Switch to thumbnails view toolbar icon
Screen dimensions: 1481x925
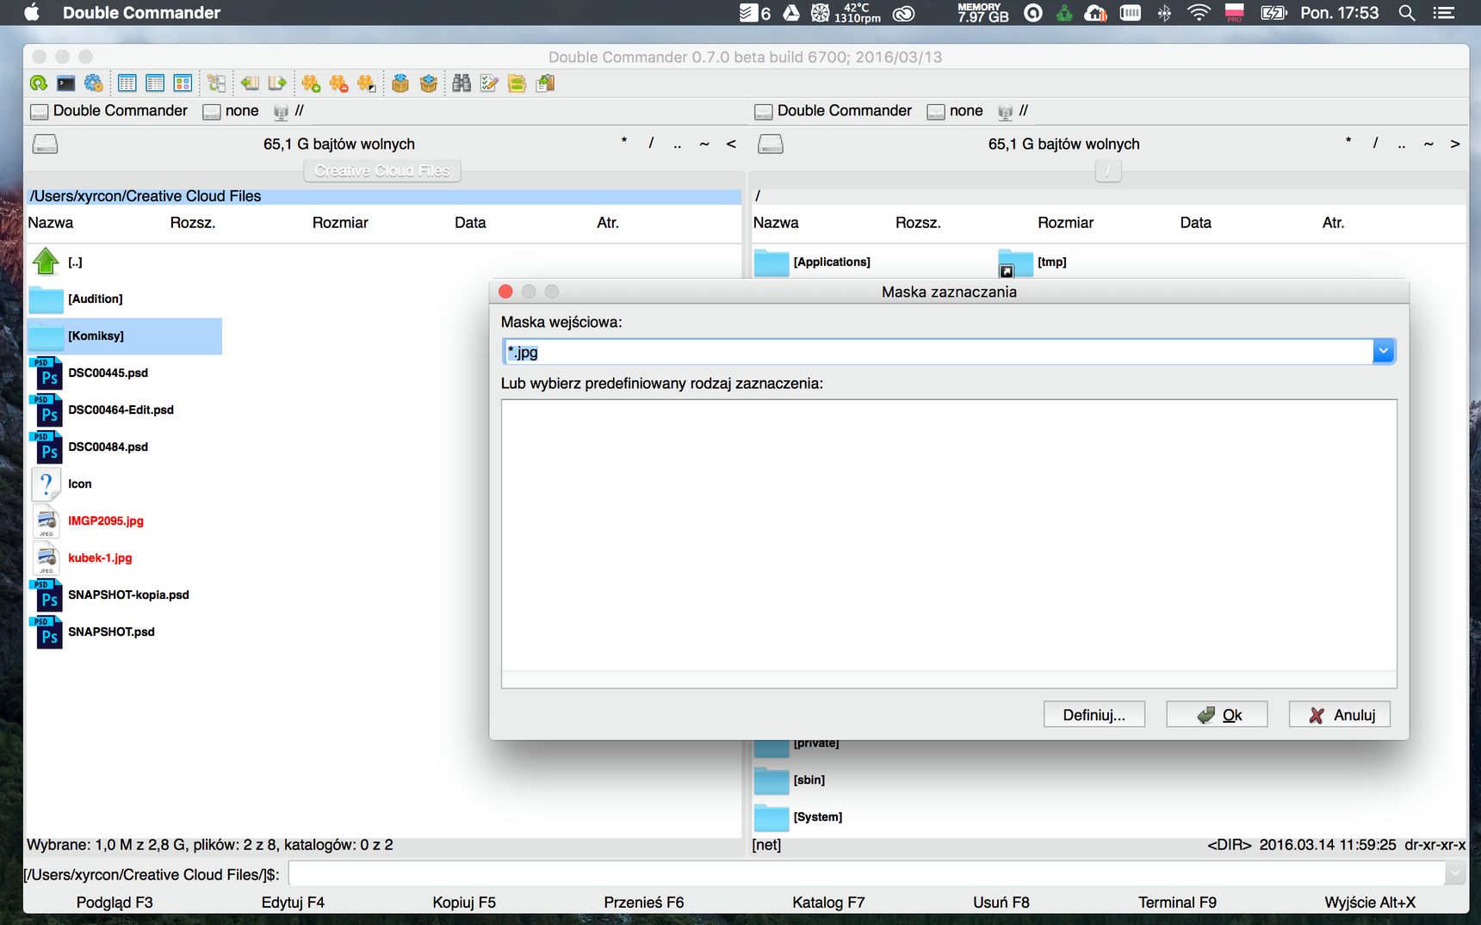point(183,83)
